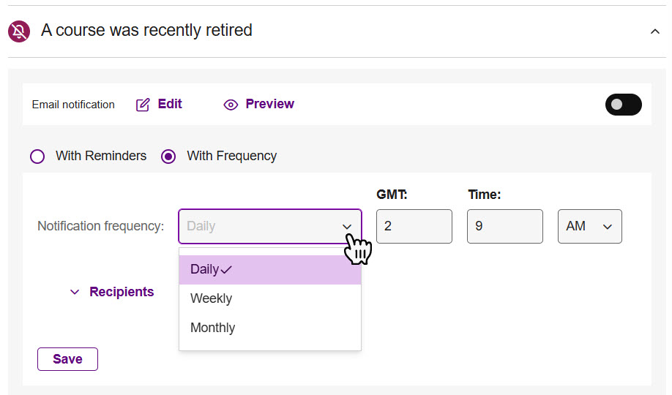
Task: Select the With Reminders radio button
Action: [x=37, y=157]
